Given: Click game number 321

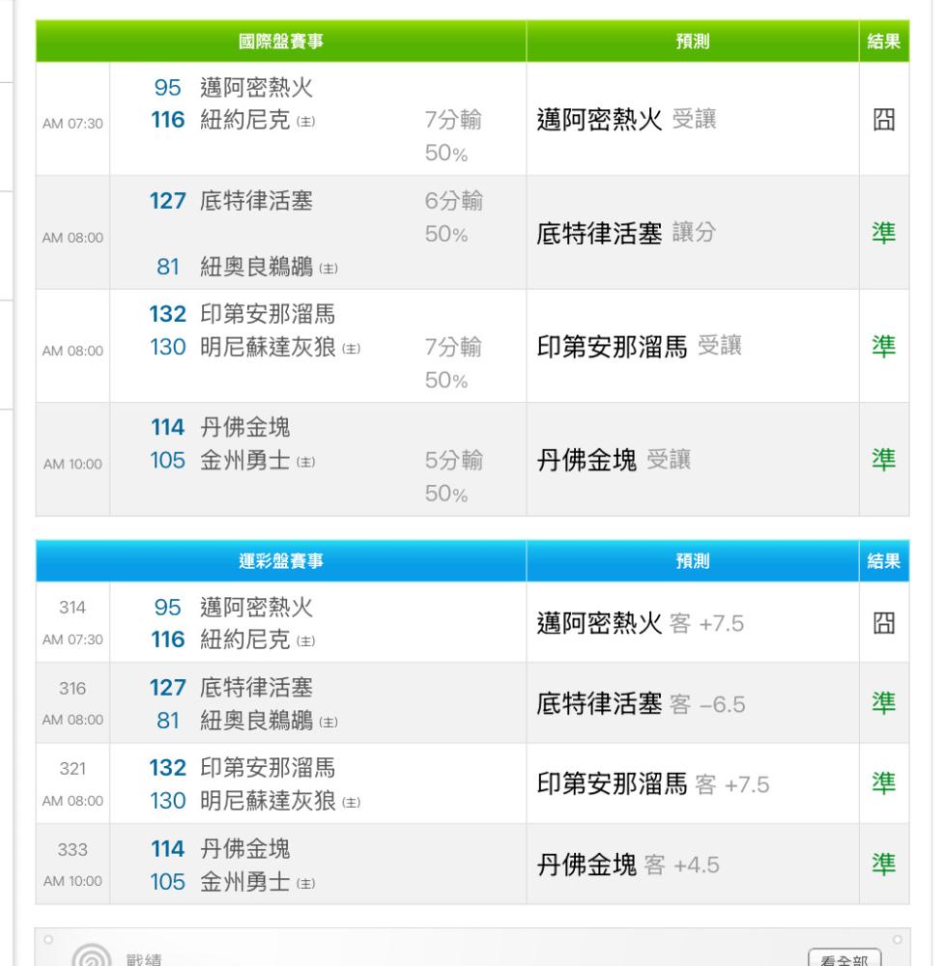Looking at the screenshot, I should coord(72,769).
